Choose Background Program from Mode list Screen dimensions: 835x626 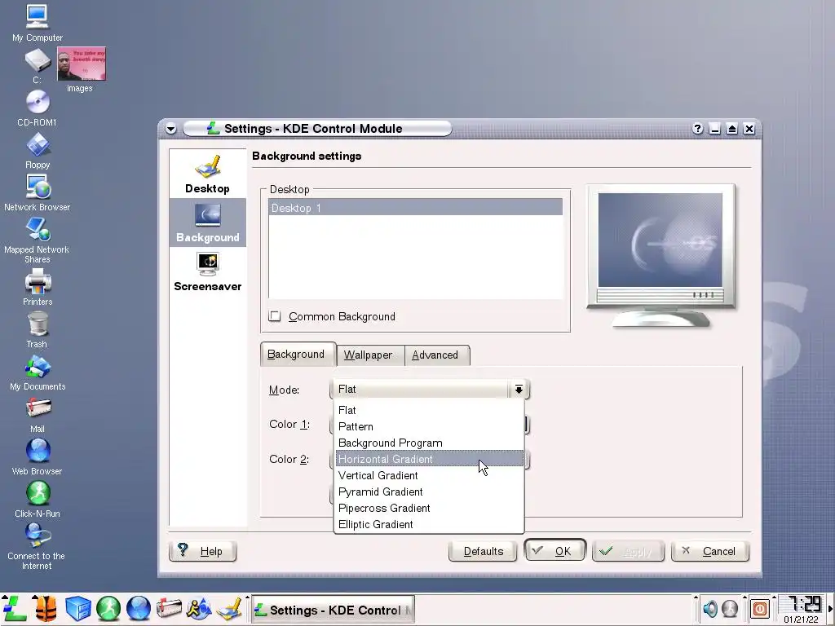[429, 443]
